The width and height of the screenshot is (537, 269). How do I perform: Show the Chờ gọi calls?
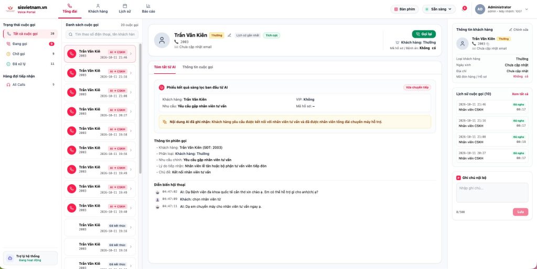(30, 54)
